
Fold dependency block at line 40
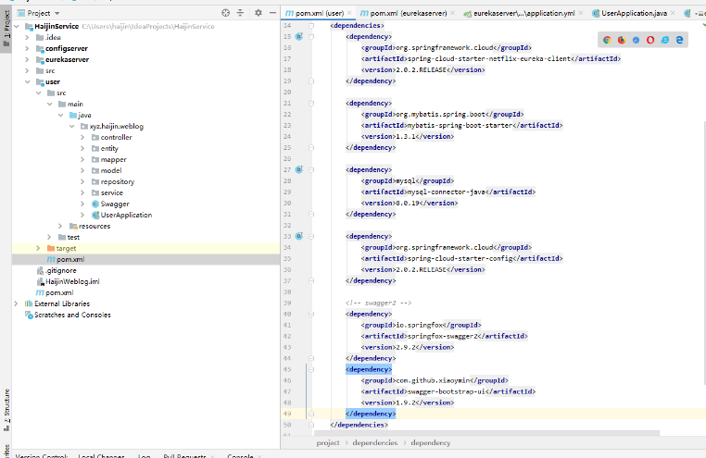tap(311, 315)
